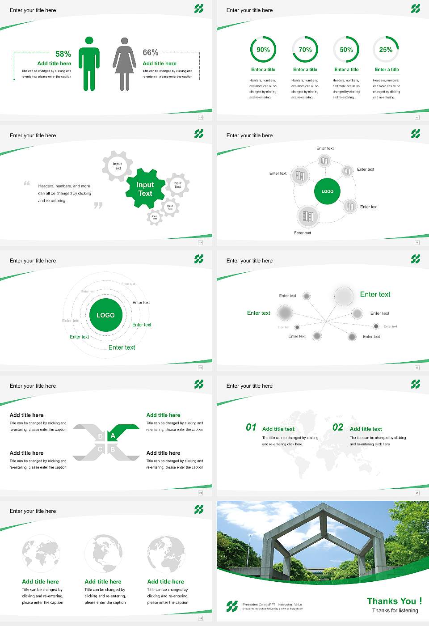Select 'Add title here' under the North America globe
The width and height of the screenshot is (429, 626).
103,582
